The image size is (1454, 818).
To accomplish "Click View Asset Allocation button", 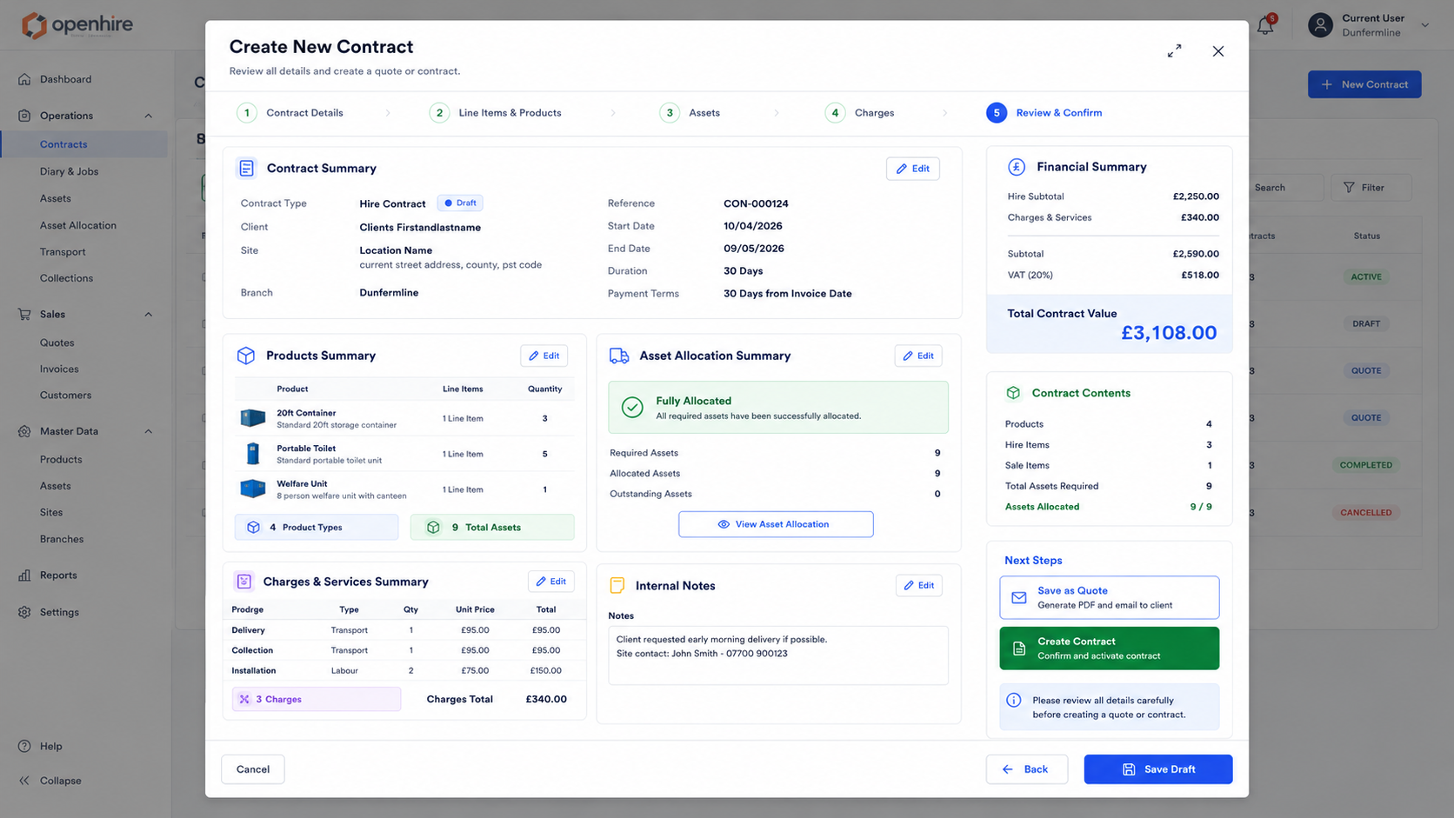I will (x=776, y=524).
